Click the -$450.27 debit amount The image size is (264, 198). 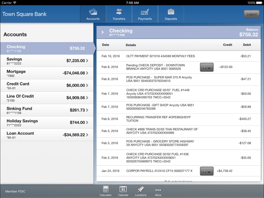(x=245, y=119)
